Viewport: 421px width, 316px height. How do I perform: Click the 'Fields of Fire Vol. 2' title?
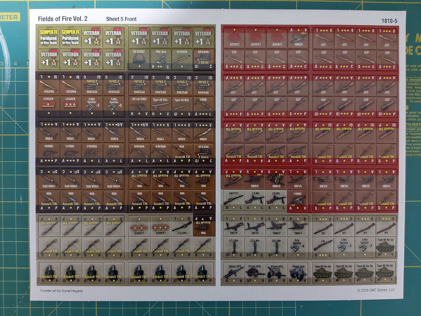(63, 19)
